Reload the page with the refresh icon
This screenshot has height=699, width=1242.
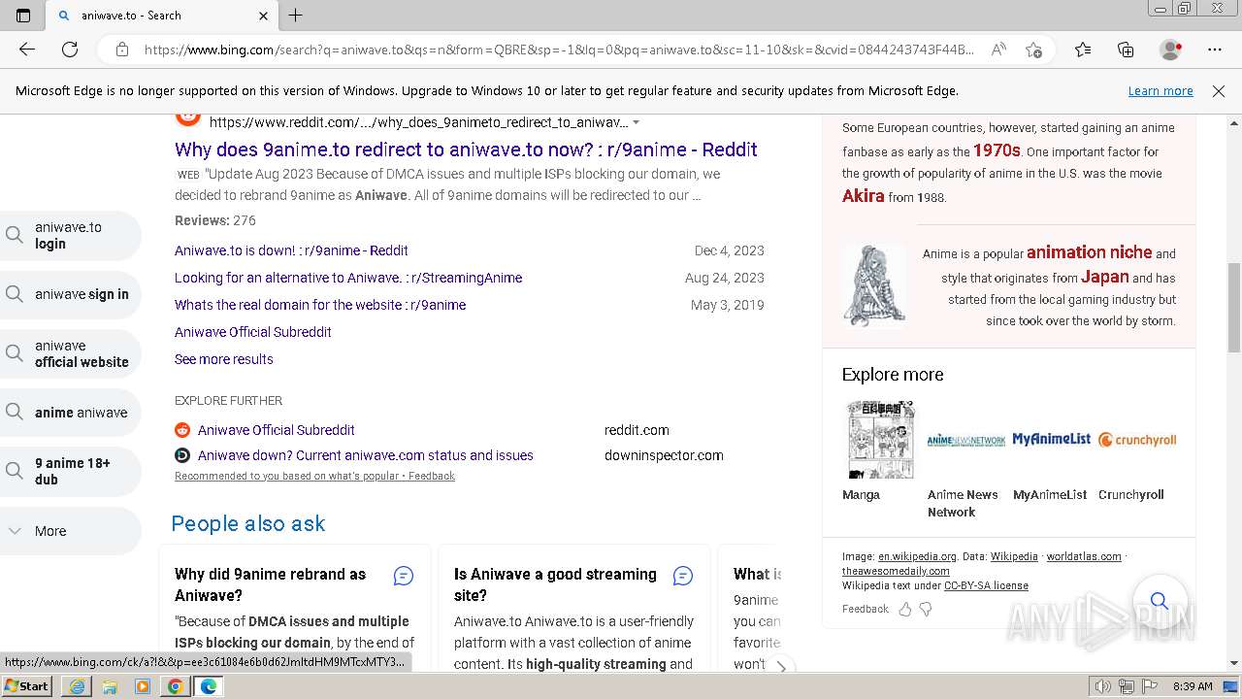[70, 50]
